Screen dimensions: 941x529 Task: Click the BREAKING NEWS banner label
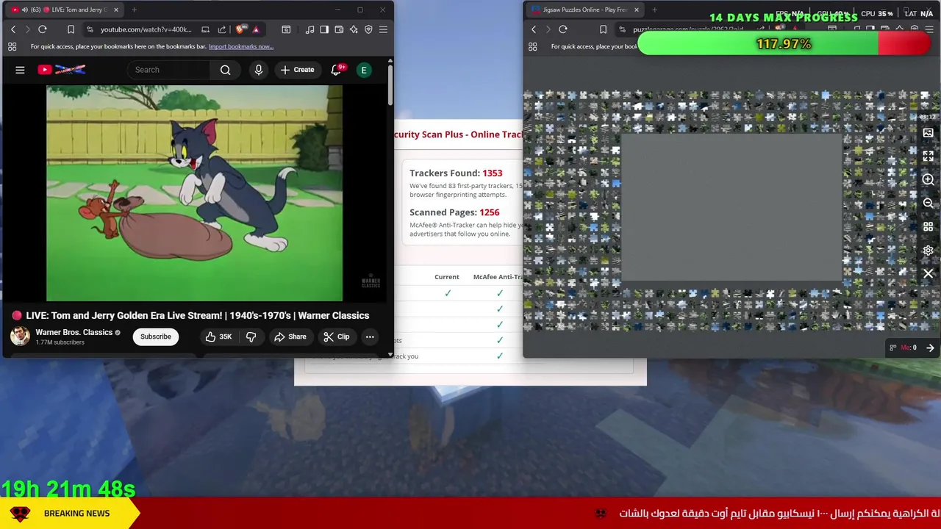pyautogui.click(x=76, y=514)
